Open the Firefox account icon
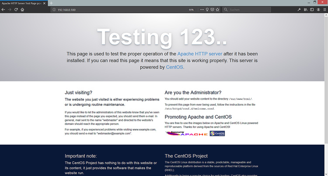The width and height of the screenshot is (328, 176). coord(318,9)
